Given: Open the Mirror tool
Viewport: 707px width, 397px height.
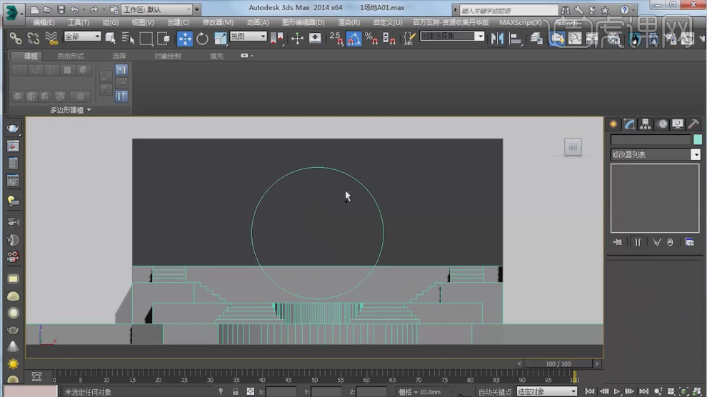Looking at the screenshot, I should [x=498, y=39].
